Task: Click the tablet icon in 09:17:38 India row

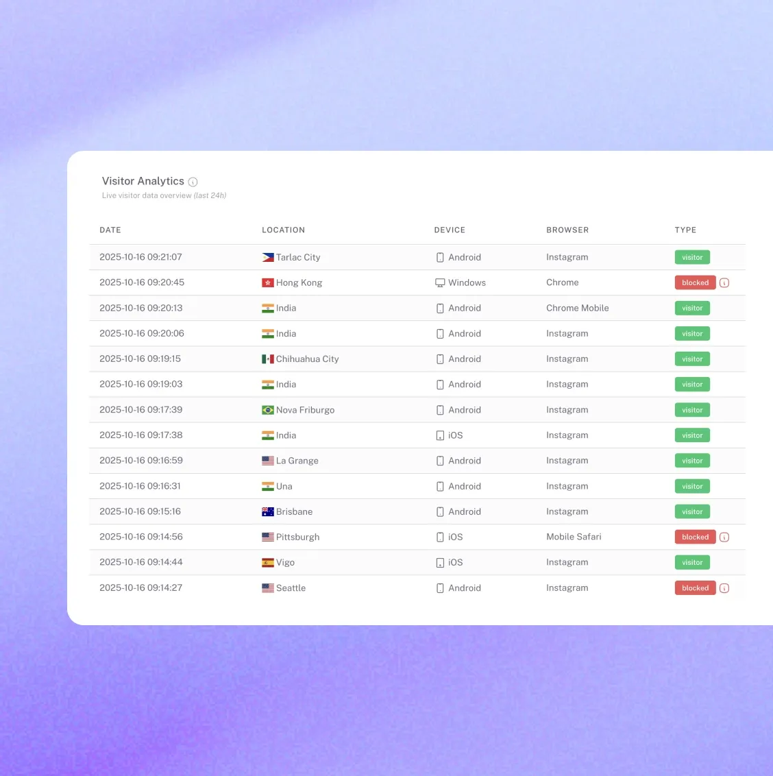Action: pyautogui.click(x=440, y=435)
